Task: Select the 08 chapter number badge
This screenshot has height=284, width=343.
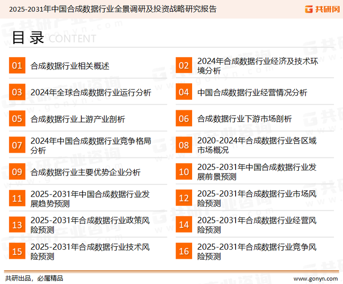Action: 184,145
